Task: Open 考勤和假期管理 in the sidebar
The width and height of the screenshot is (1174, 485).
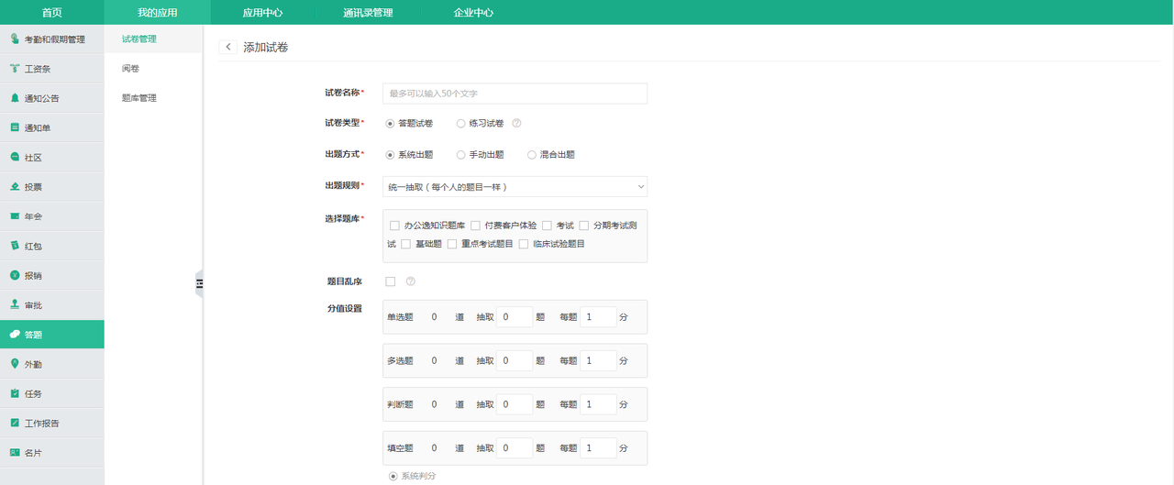Action: click(52, 39)
